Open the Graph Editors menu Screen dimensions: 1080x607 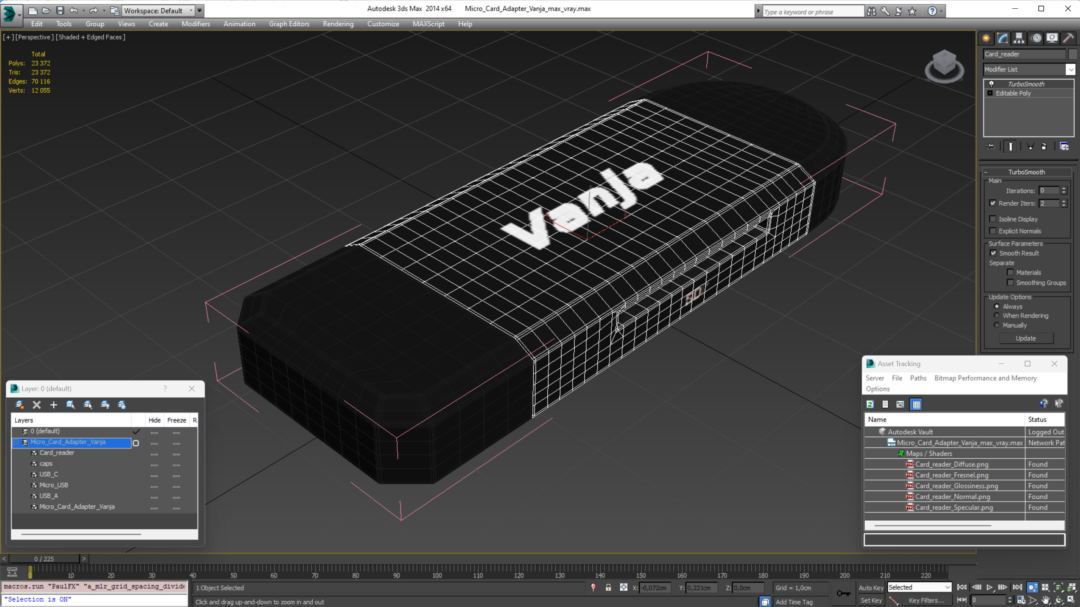(289, 24)
